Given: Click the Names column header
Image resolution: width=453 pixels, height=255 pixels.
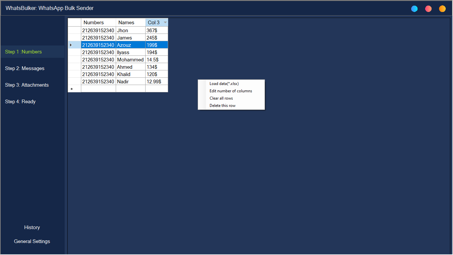Looking at the screenshot, I should coord(131,23).
